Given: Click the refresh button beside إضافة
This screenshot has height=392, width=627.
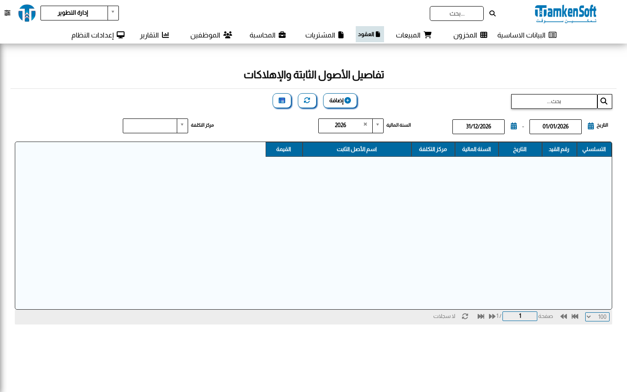Looking at the screenshot, I should [x=307, y=101].
